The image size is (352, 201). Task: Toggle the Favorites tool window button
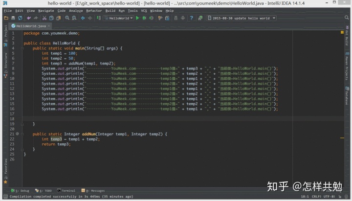click(x=5, y=171)
